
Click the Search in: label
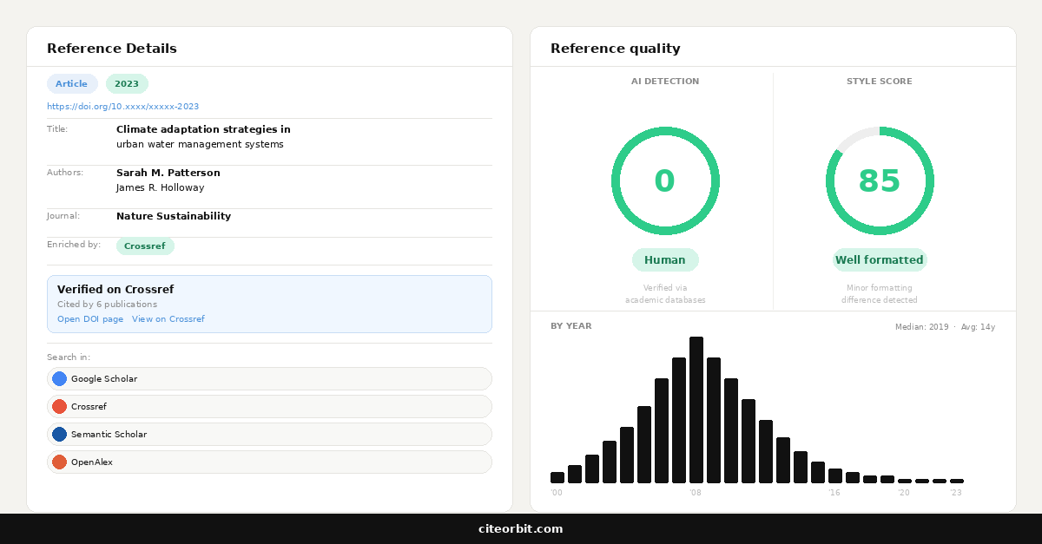point(69,357)
